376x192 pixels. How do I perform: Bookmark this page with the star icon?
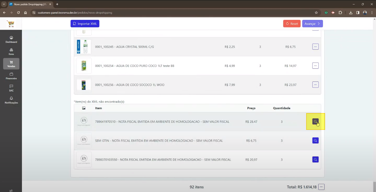click(x=316, y=13)
